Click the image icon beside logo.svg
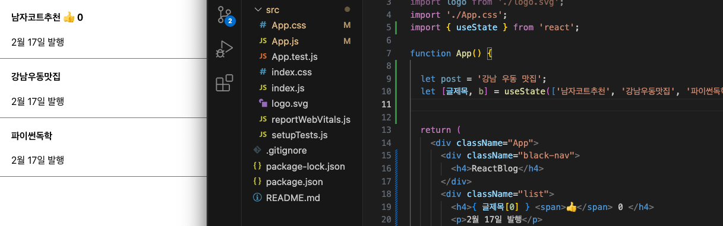Viewport: 723px width, 226px height. (x=263, y=103)
